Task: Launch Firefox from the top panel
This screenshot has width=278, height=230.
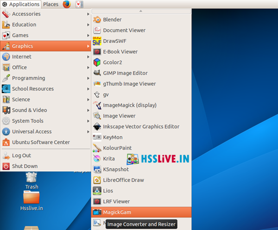Action: point(67,4)
